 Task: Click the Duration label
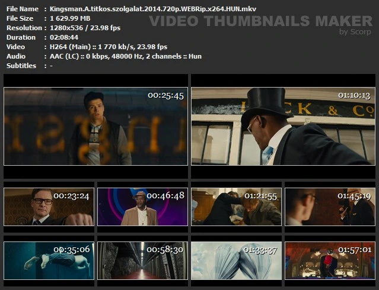pos(21,37)
